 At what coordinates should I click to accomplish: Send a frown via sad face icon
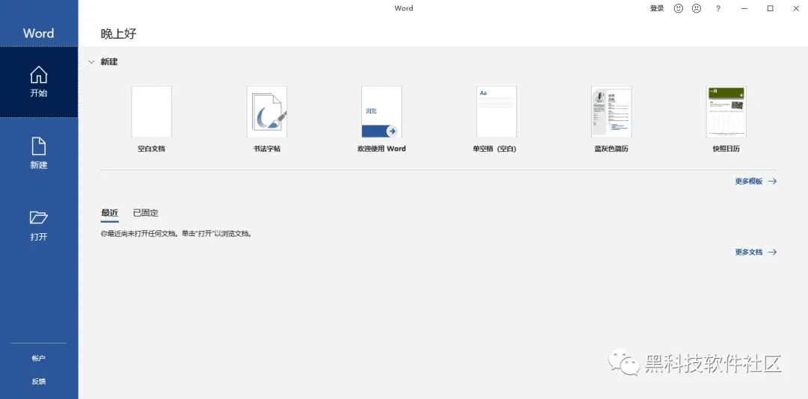[x=697, y=8]
